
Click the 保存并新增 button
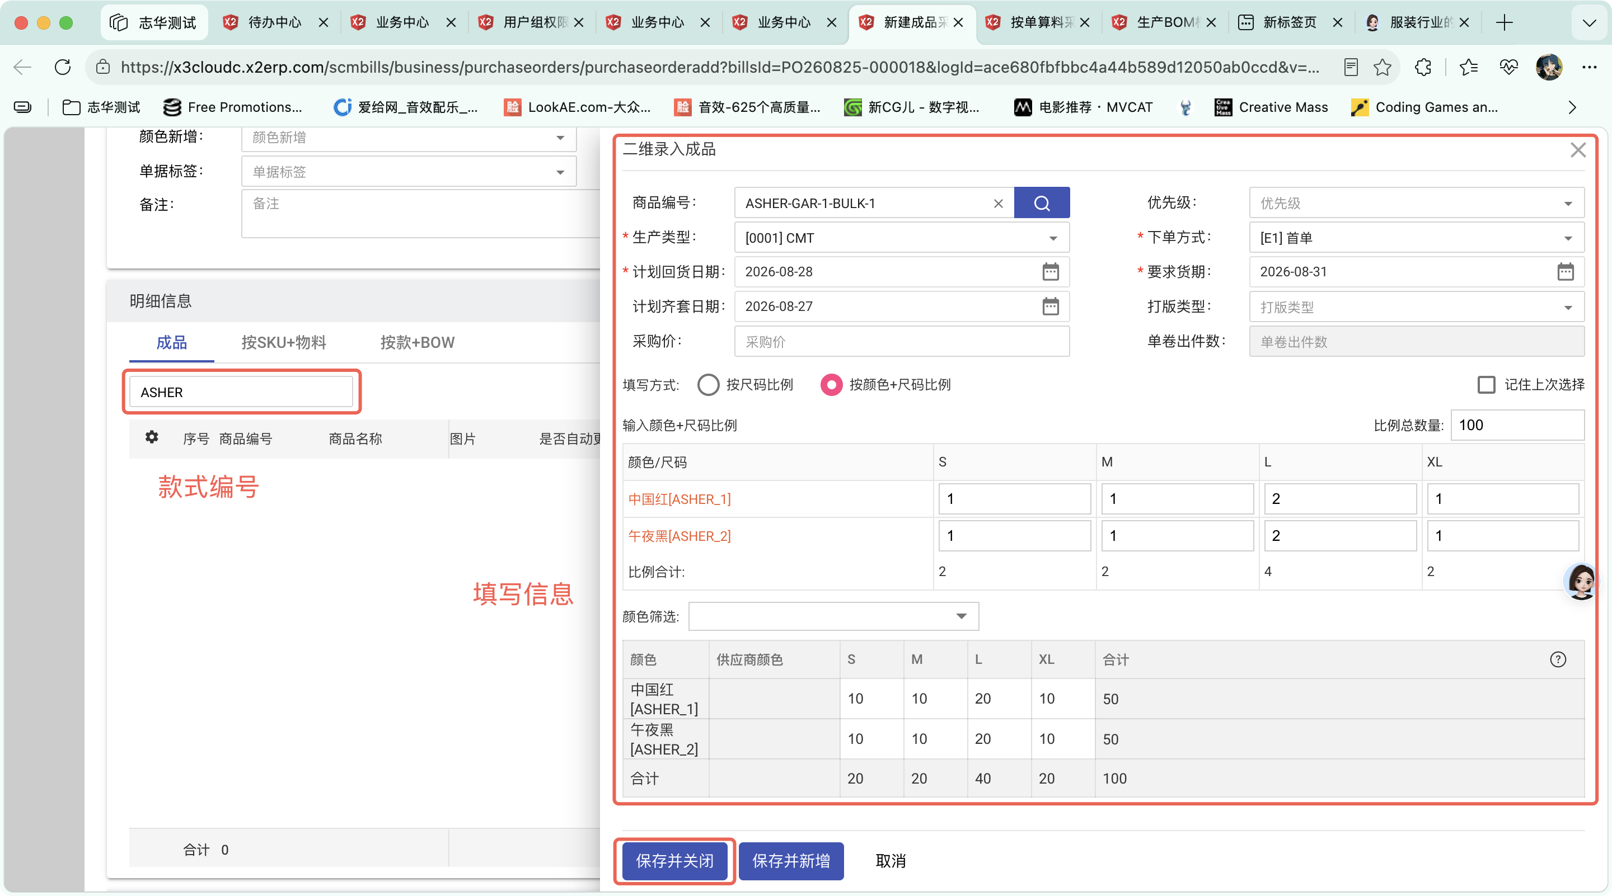pyautogui.click(x=791, y=861)
